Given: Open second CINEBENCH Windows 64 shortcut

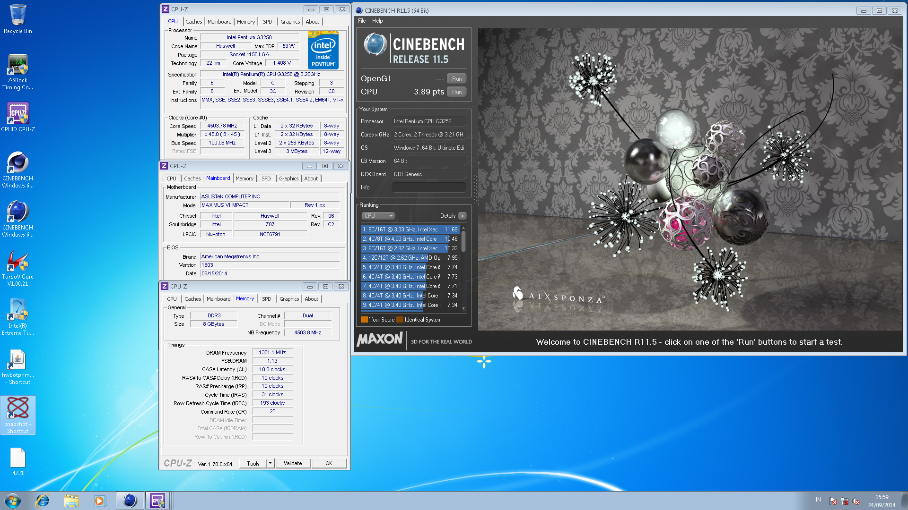Looking at the screenshot, I should point(17,219).
